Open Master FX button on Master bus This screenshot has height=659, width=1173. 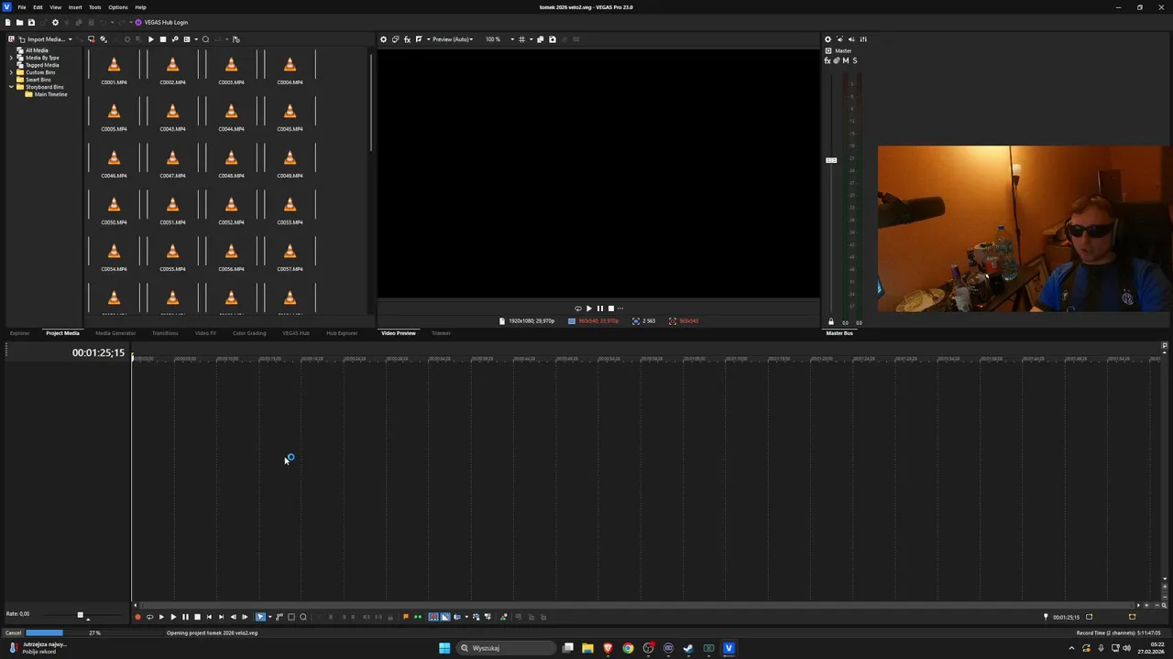tap(827, 60)
